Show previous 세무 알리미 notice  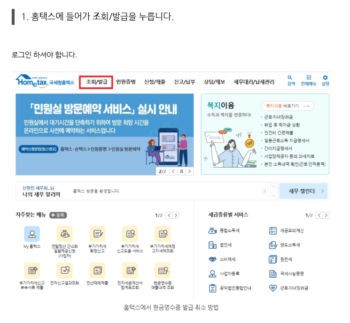pos(274,186)
